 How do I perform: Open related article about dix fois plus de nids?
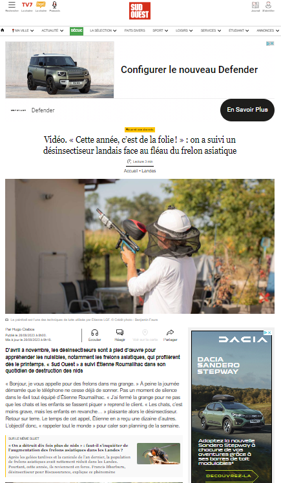click(x=68, y=447)
